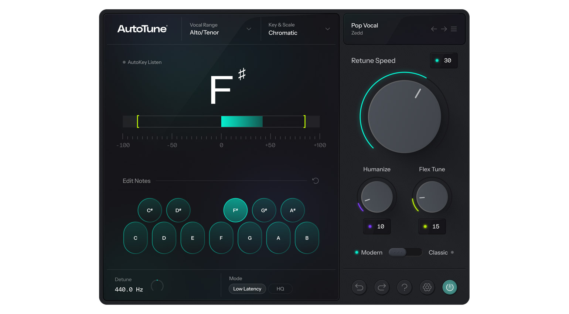
Task: Switch to Low Latency mode
Action: pyautogui.click(x=247, y=289)
